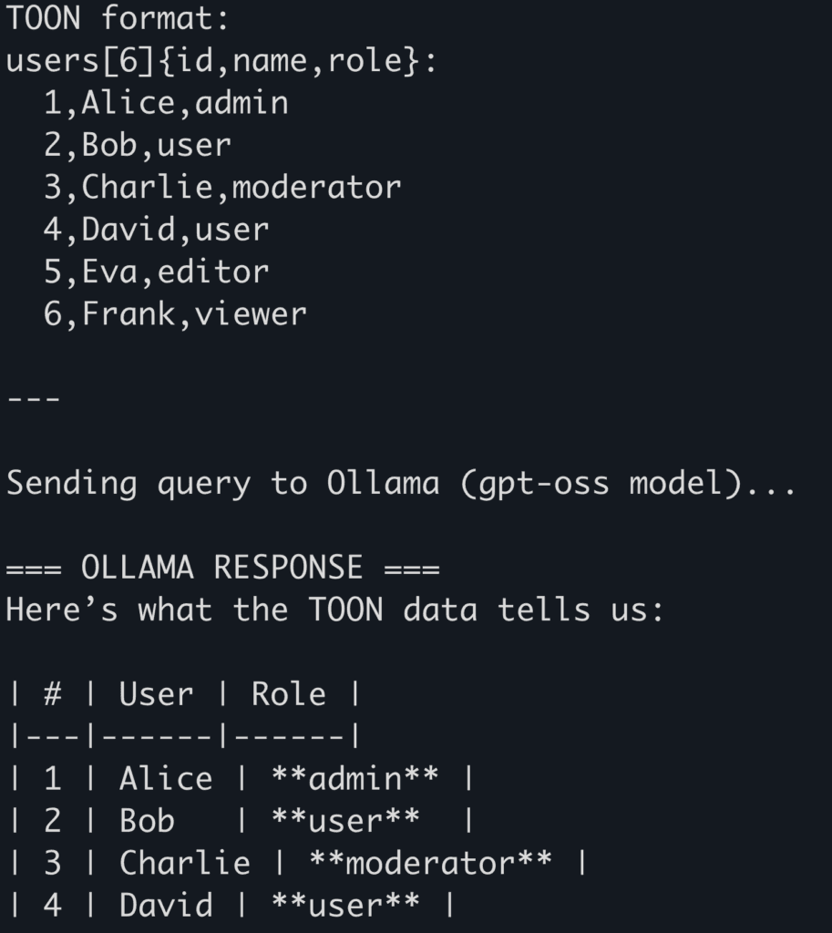Click the "---" separator line

coord(34,398)
